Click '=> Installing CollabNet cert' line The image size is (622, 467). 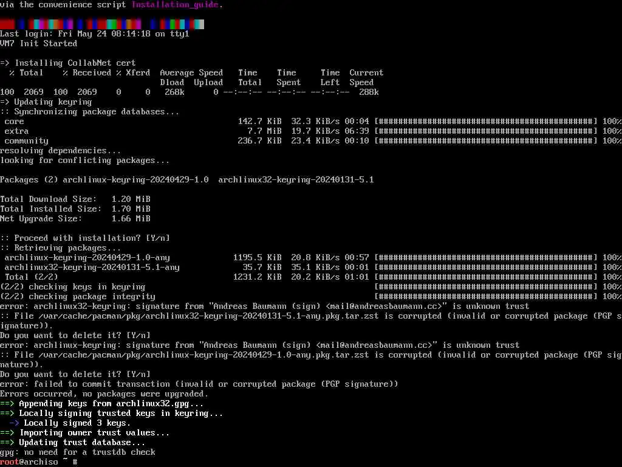(x=68, y=63)
